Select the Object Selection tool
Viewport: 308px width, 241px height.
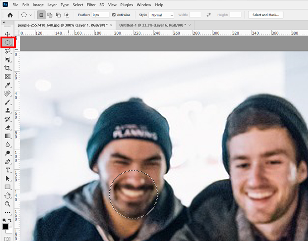pos(8,60)
